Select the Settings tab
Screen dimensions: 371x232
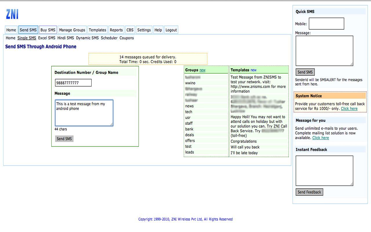pos(144,30)
